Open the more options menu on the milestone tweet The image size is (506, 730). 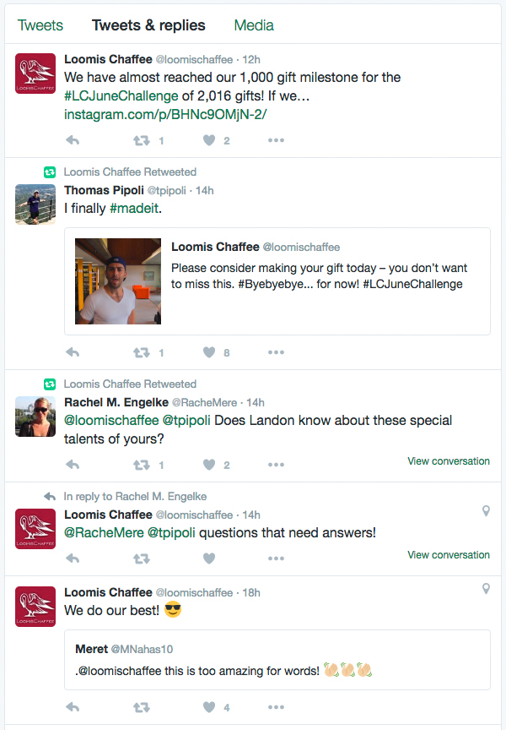276,140
